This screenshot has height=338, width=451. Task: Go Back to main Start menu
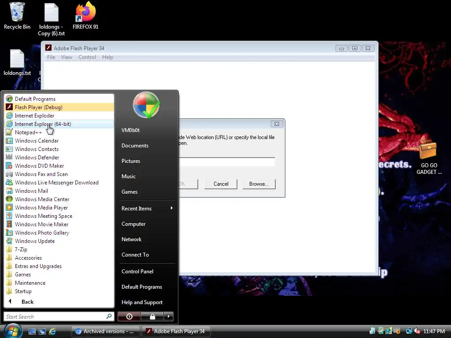click(x=59, y=301)
